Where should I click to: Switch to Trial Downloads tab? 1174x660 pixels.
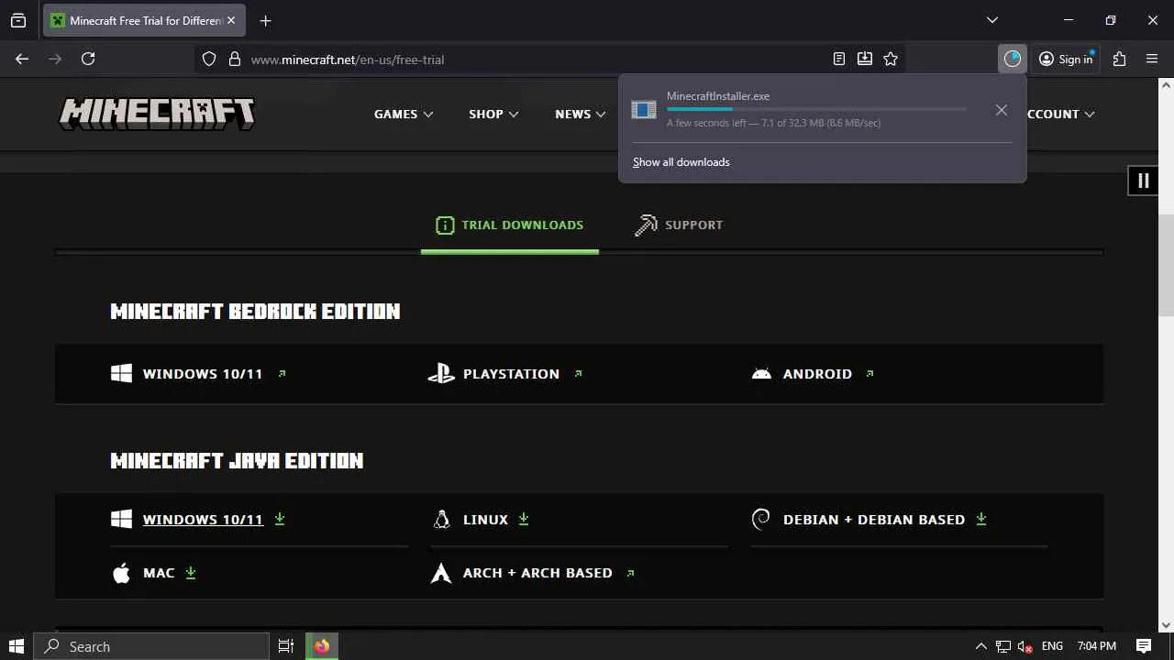pyautogui.click(x=510, y=225)
